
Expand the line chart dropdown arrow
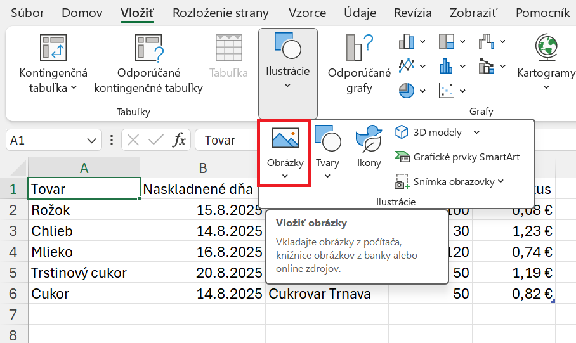423,66
